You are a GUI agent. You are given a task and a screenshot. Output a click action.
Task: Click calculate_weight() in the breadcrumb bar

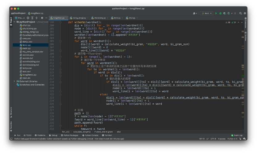click(82, 132)
